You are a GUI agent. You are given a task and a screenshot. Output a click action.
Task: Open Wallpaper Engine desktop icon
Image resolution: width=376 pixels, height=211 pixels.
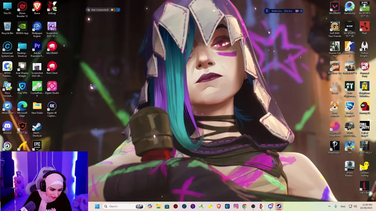[37, 29]
